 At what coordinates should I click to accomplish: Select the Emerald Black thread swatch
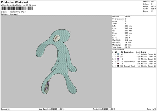coord(118,66)
